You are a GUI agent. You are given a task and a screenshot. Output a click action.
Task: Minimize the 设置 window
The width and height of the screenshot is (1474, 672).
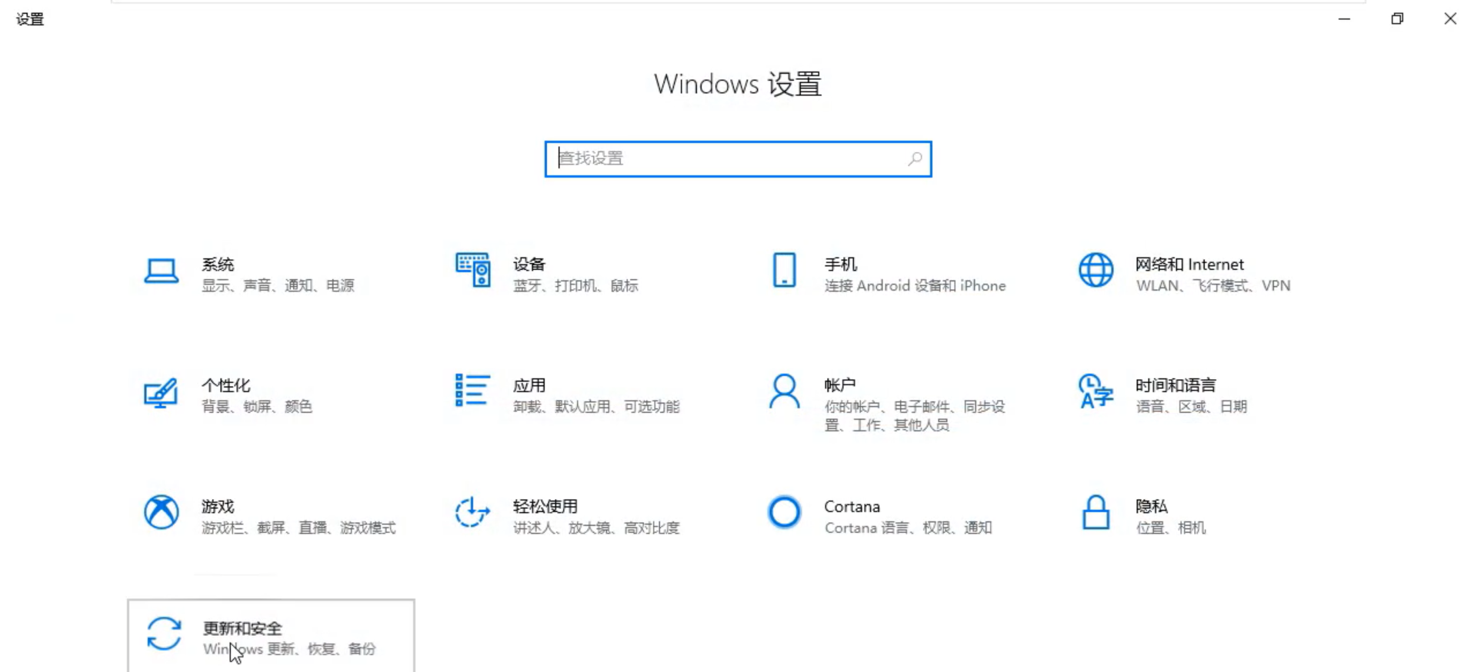click(1344, 19)
